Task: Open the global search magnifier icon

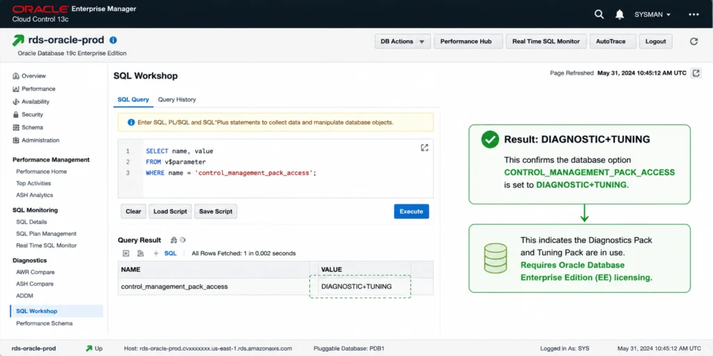Action: point(599,14)
